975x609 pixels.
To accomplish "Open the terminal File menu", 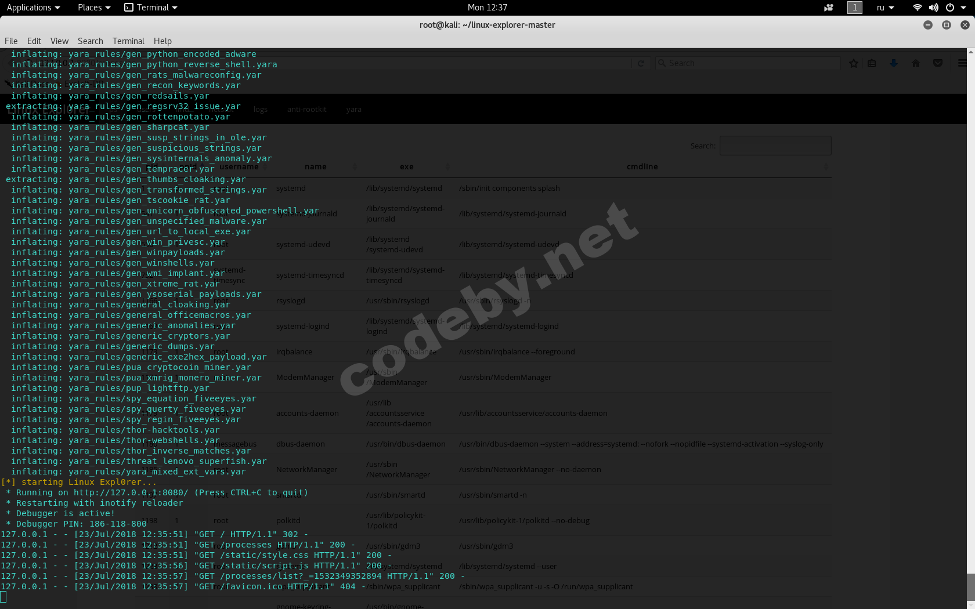I will point(11,41).
